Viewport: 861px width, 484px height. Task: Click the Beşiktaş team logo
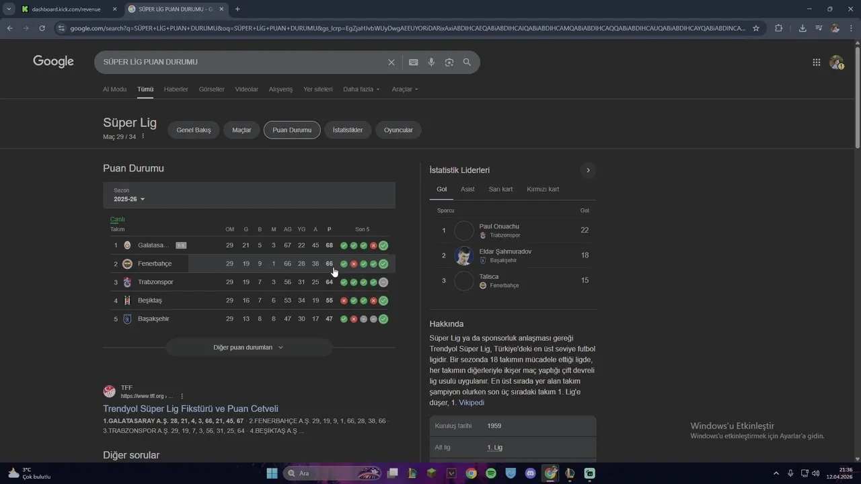coord(127,300)
